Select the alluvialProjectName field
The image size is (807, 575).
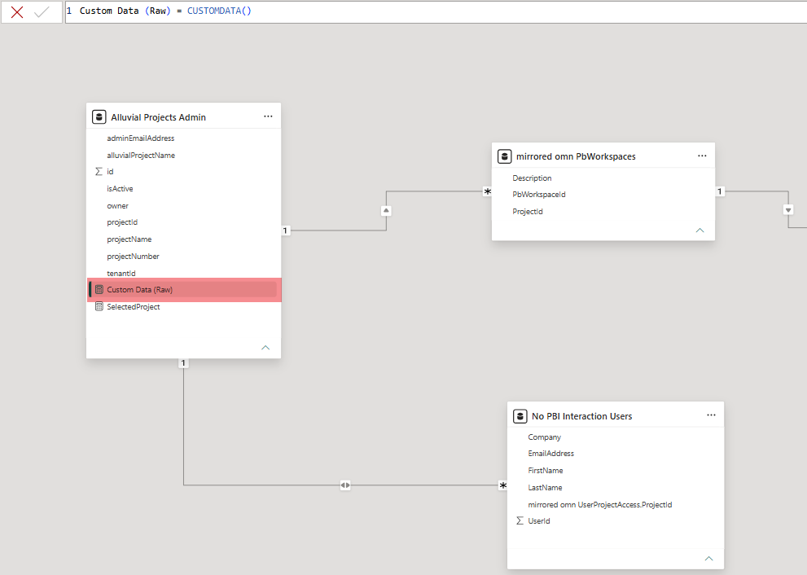141,155
